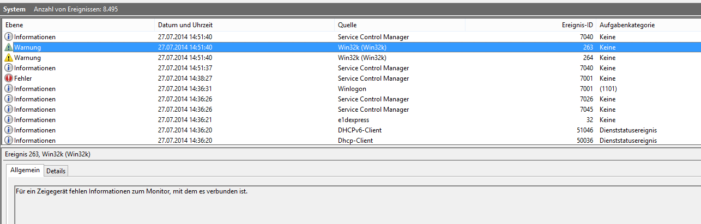Click the info icon on the DHCPv6-Client row
This screenshot has width=701, height=224.
click(8, 130)
